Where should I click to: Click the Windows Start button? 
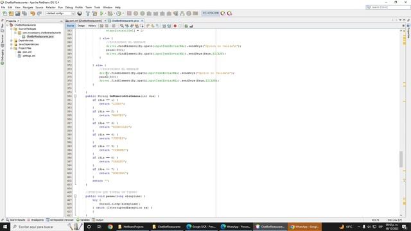[5, 227]
